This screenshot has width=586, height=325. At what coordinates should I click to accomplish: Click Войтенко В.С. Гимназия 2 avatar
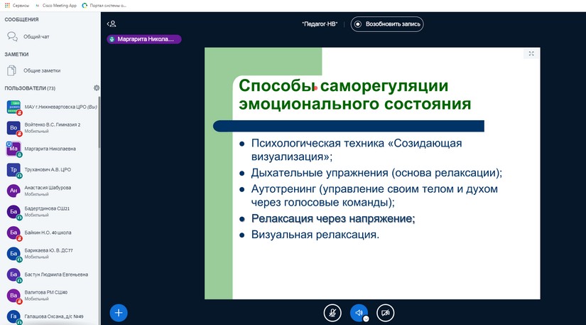[13, 128]
